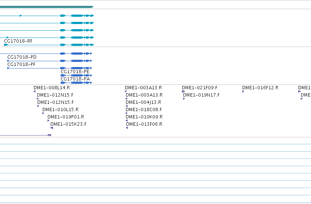Click the DME1-004J13.R feature label
Viewport: 311px width, 204px height.
(x=144, y=102)
